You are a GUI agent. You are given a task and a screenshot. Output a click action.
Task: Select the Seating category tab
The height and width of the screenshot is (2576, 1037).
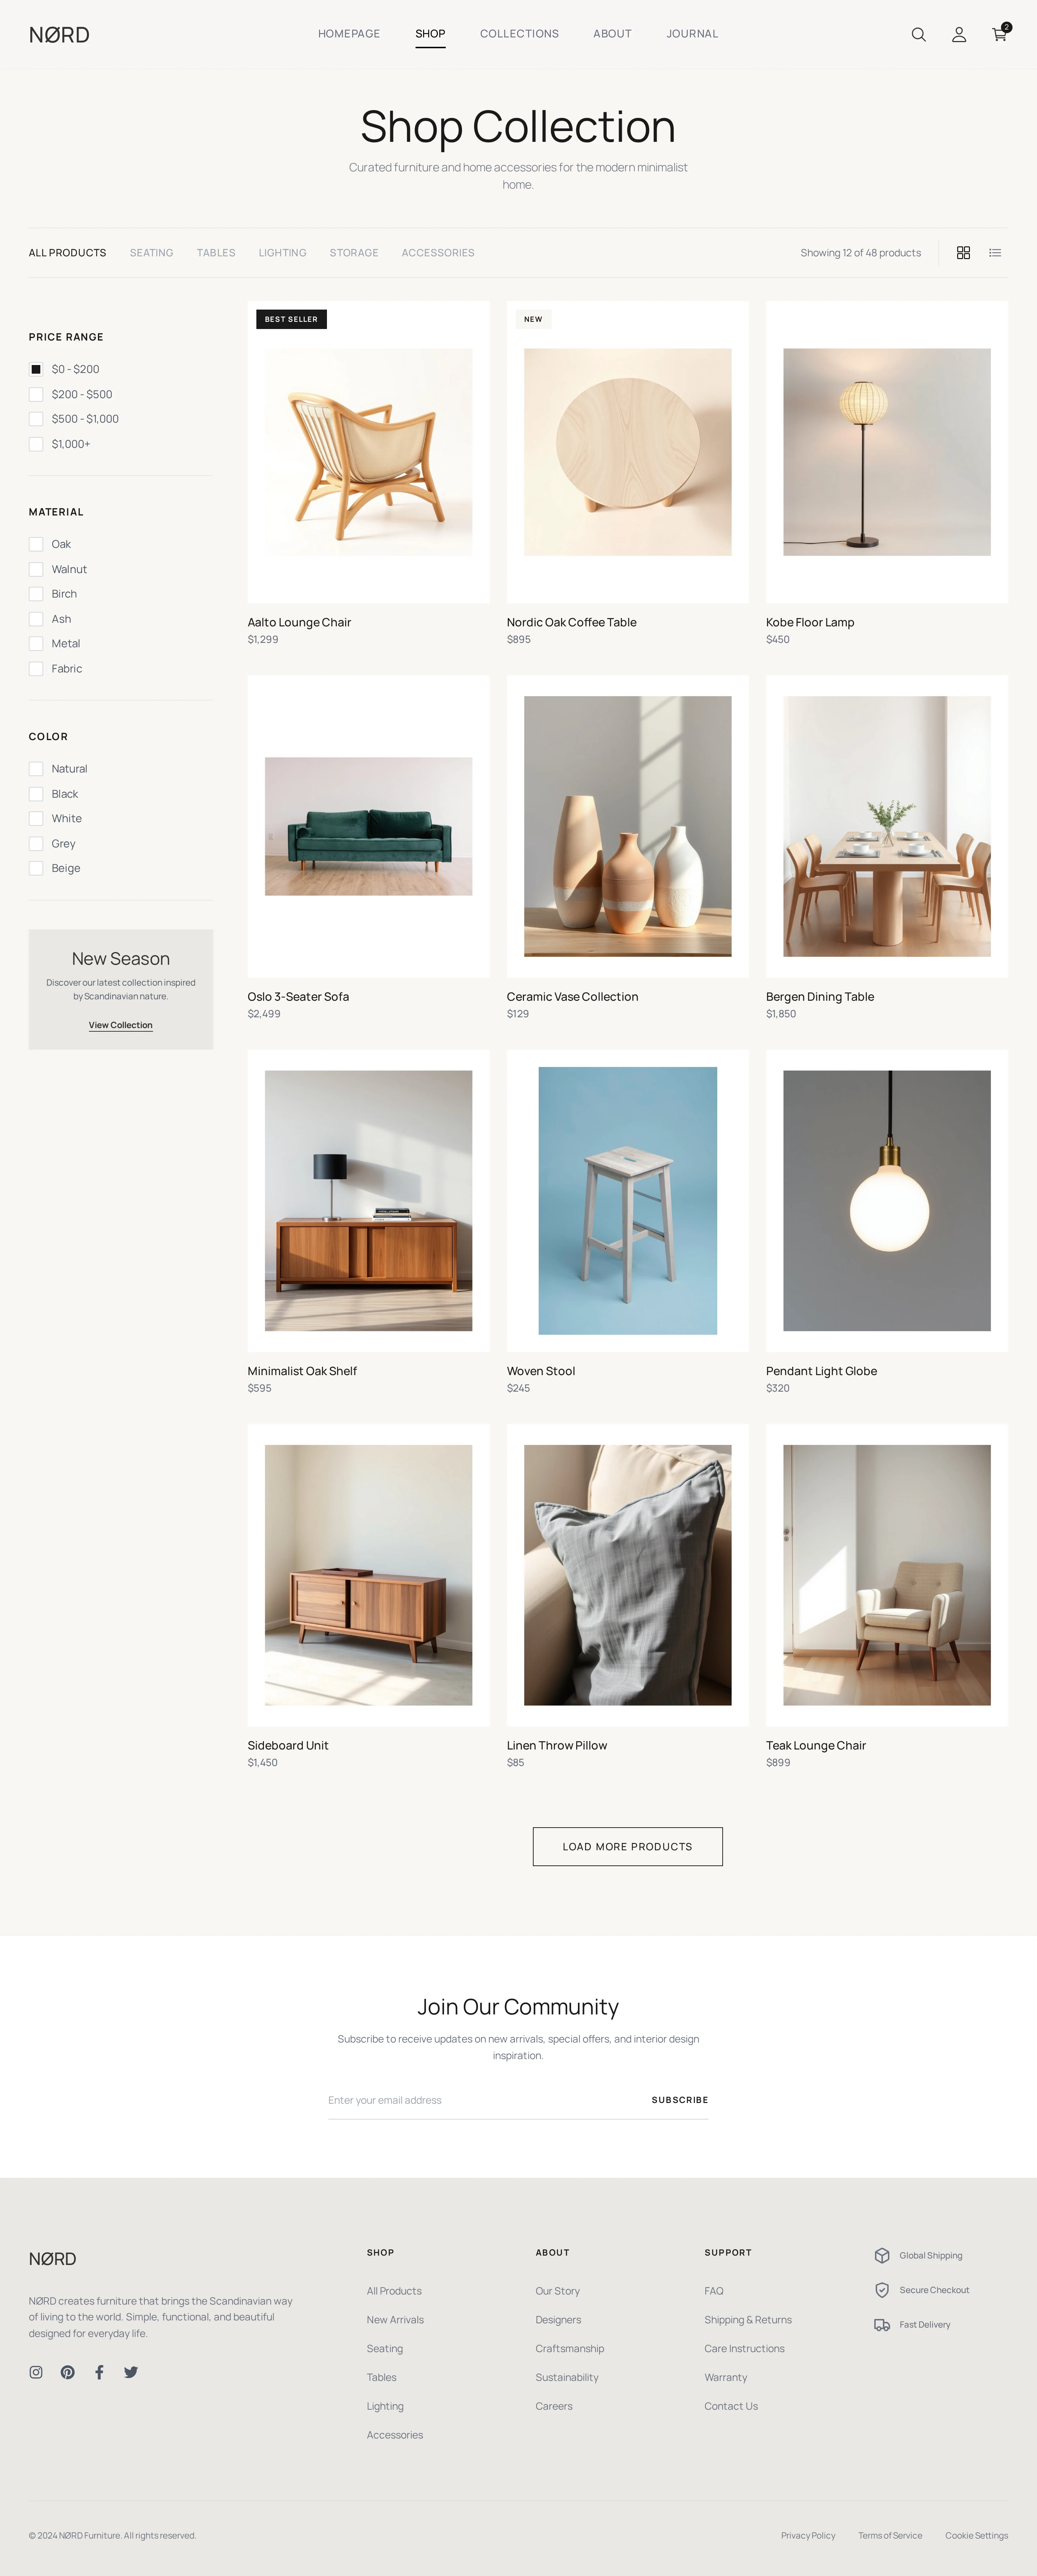coord(151,253)
